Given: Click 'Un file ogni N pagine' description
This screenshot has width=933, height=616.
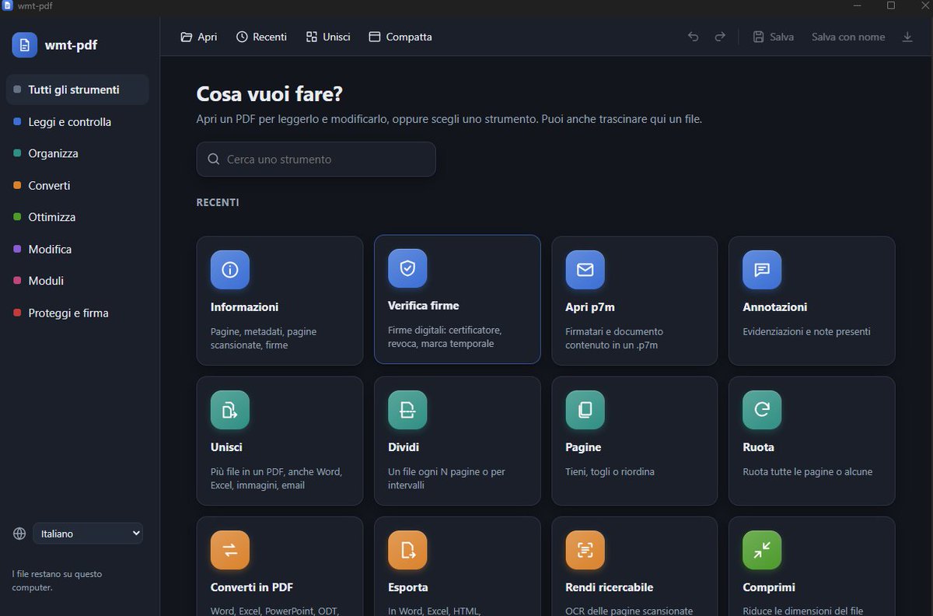Looking at the screenshot, I should (x=446, y=478).
